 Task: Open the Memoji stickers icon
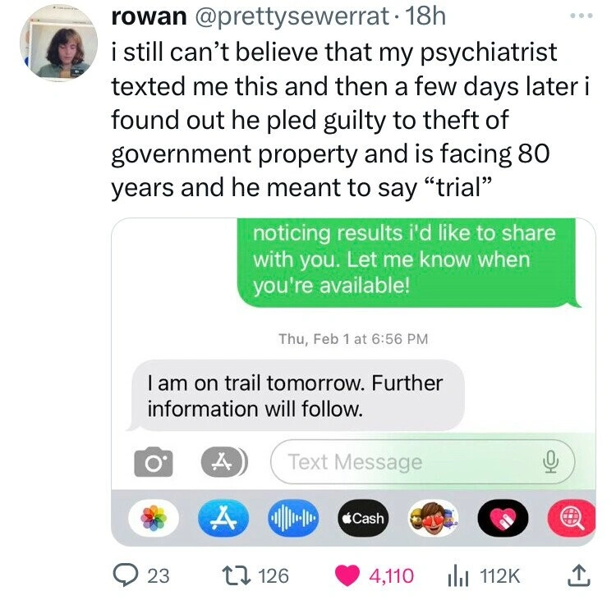(x=431, y=518)
